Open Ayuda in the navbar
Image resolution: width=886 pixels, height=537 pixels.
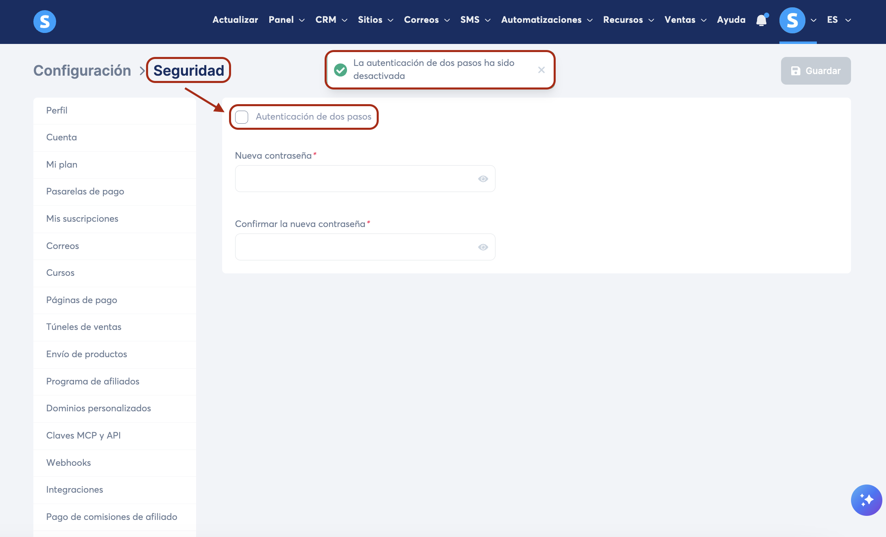coord(731,20)
